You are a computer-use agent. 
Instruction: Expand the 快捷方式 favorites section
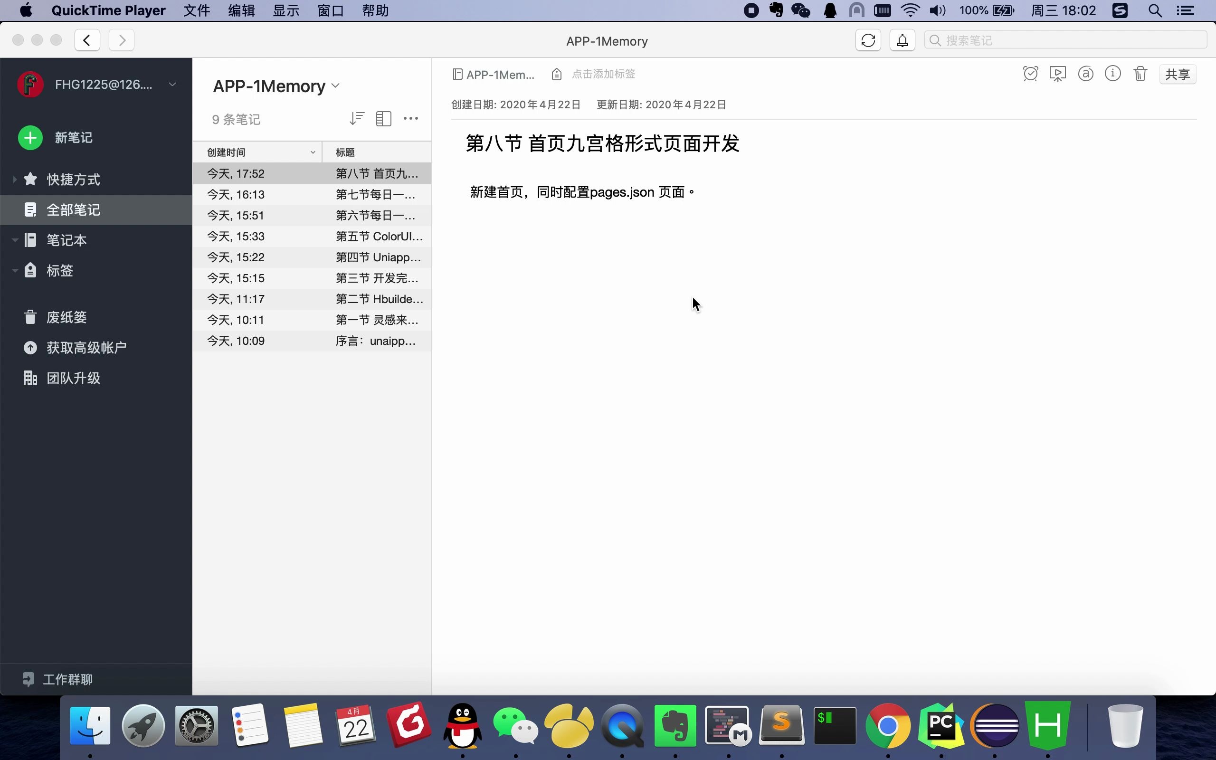pos(14,180)
